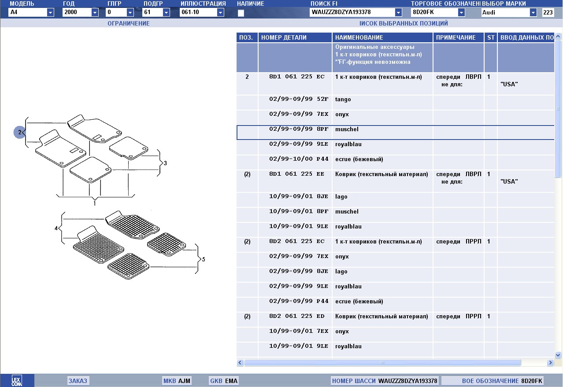This screenshot has width=563, height=387.
Task: Click the Поиск FI VIN input field
Action: tap(352, 12)
